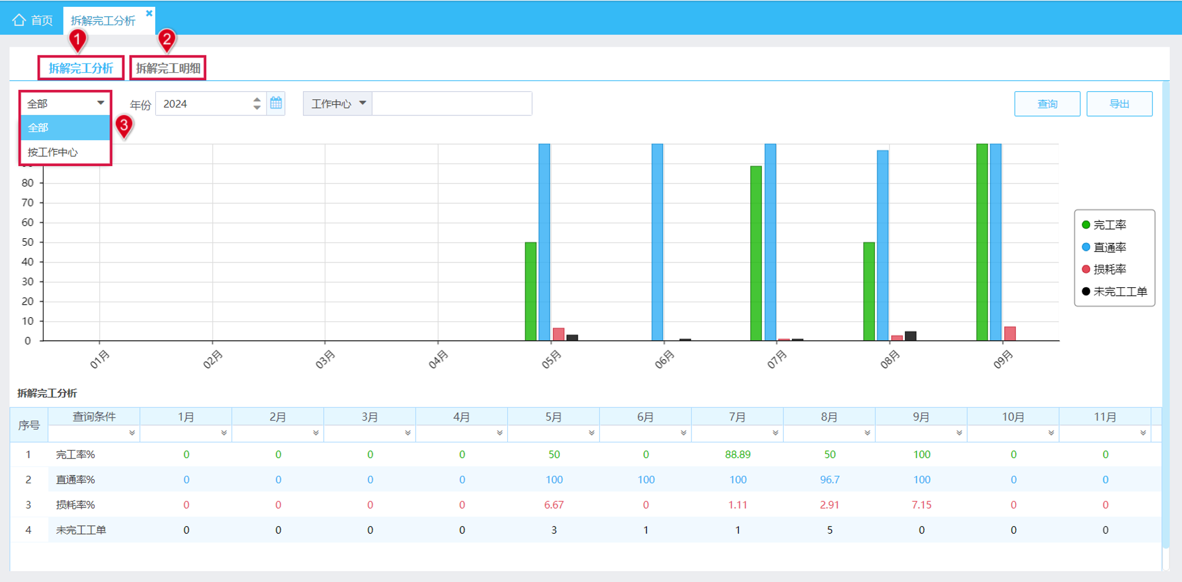Click the 06月 blue 直通率 bar
Image resolution: width=1182 pixels, height=582 pixels.
(657, 242)
